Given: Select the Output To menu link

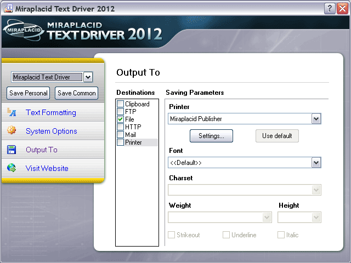Looking at the screenshot, I should 42,150.
